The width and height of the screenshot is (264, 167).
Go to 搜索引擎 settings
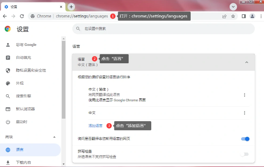click(x=23, y=96)
